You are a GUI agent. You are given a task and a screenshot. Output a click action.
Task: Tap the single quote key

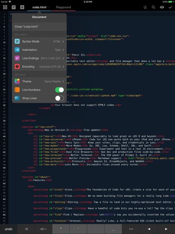coord(78,229)
